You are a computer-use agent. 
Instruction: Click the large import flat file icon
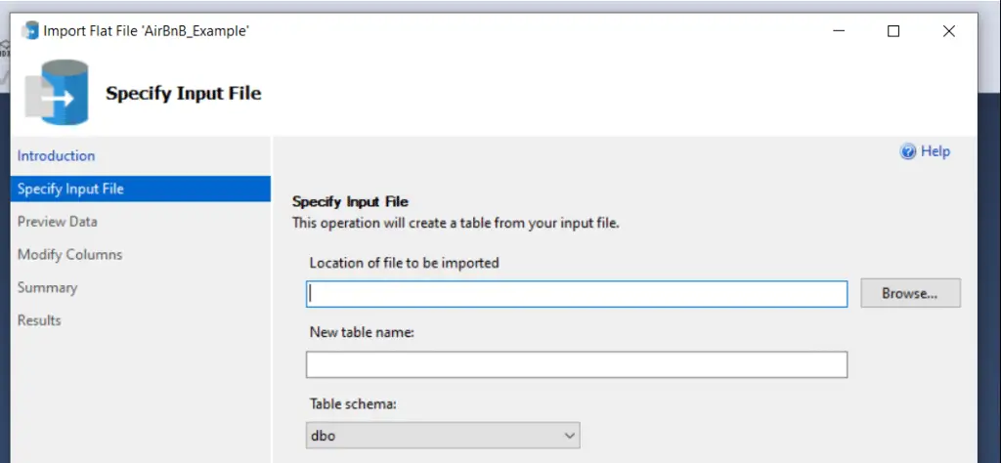[x=56, y=93]
